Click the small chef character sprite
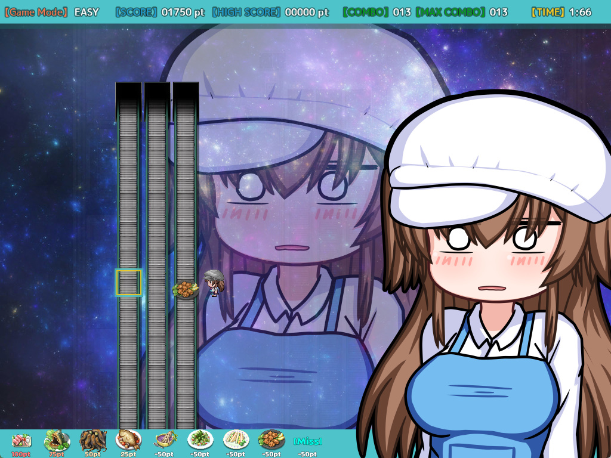The width and height of the screenshot is (611, 458). (x=214, y=283)
